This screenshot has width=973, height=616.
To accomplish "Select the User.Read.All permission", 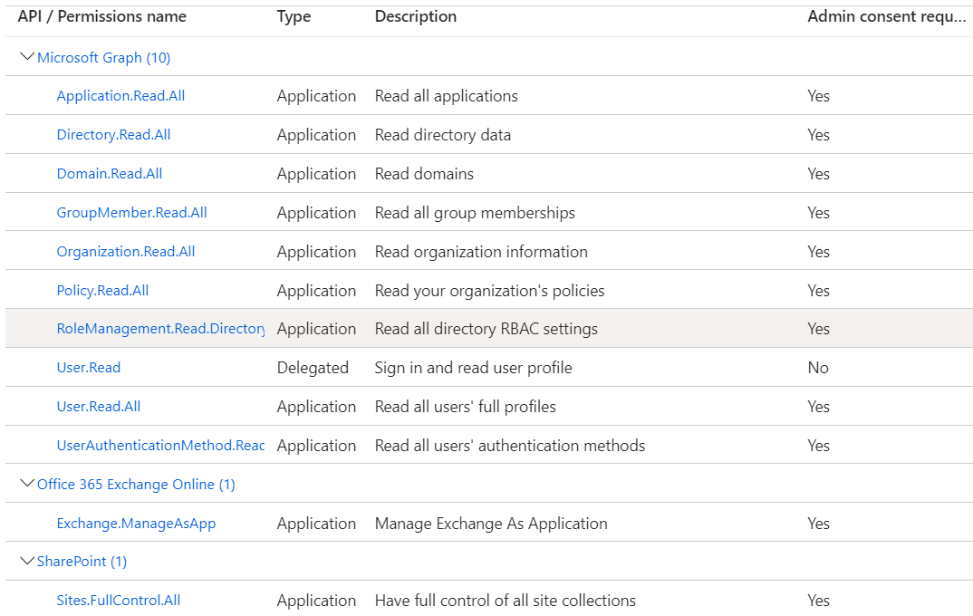I will tap(98, 406).
